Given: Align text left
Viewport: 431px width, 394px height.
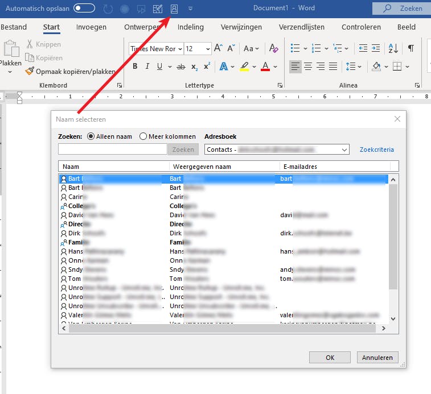Looking at the screenshot, I should coord(295,67).
